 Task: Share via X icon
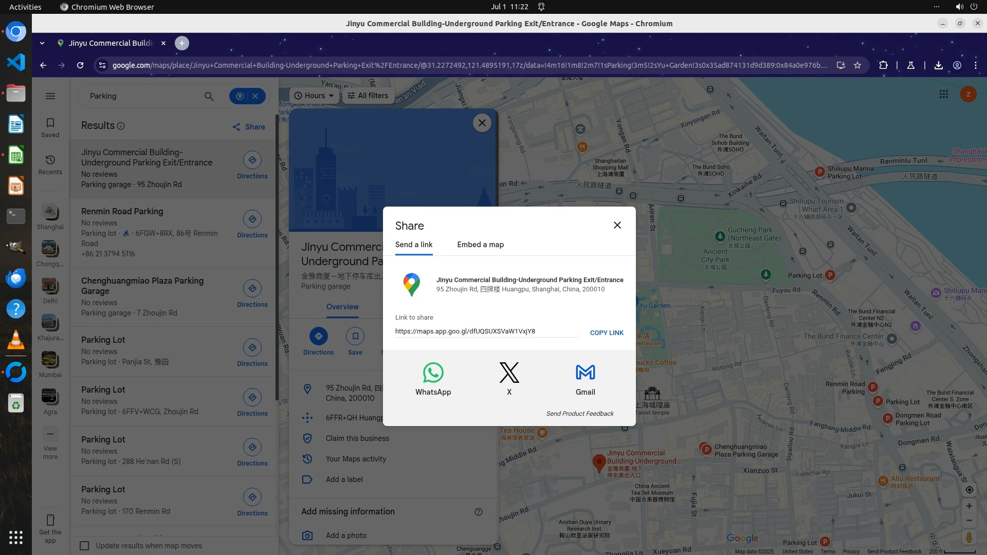pyautogui.click(x=509, y=373)
